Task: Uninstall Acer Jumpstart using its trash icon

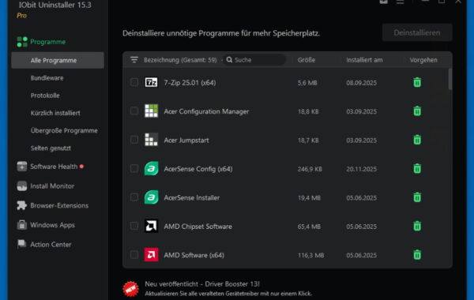Action: coord(417,140)
